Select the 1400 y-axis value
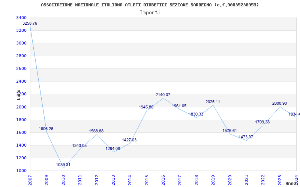The height and width of the screenshot is (187, 300). 21,145
